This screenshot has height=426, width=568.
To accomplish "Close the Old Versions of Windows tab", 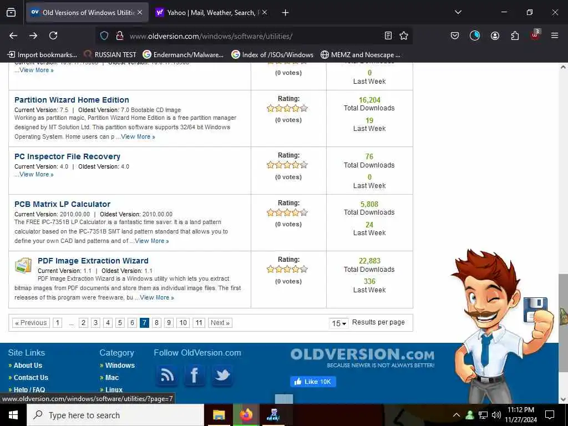I will click(140, 13).
